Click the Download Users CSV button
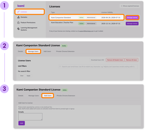This screenshot has height=130, width=145. (97, 60)
